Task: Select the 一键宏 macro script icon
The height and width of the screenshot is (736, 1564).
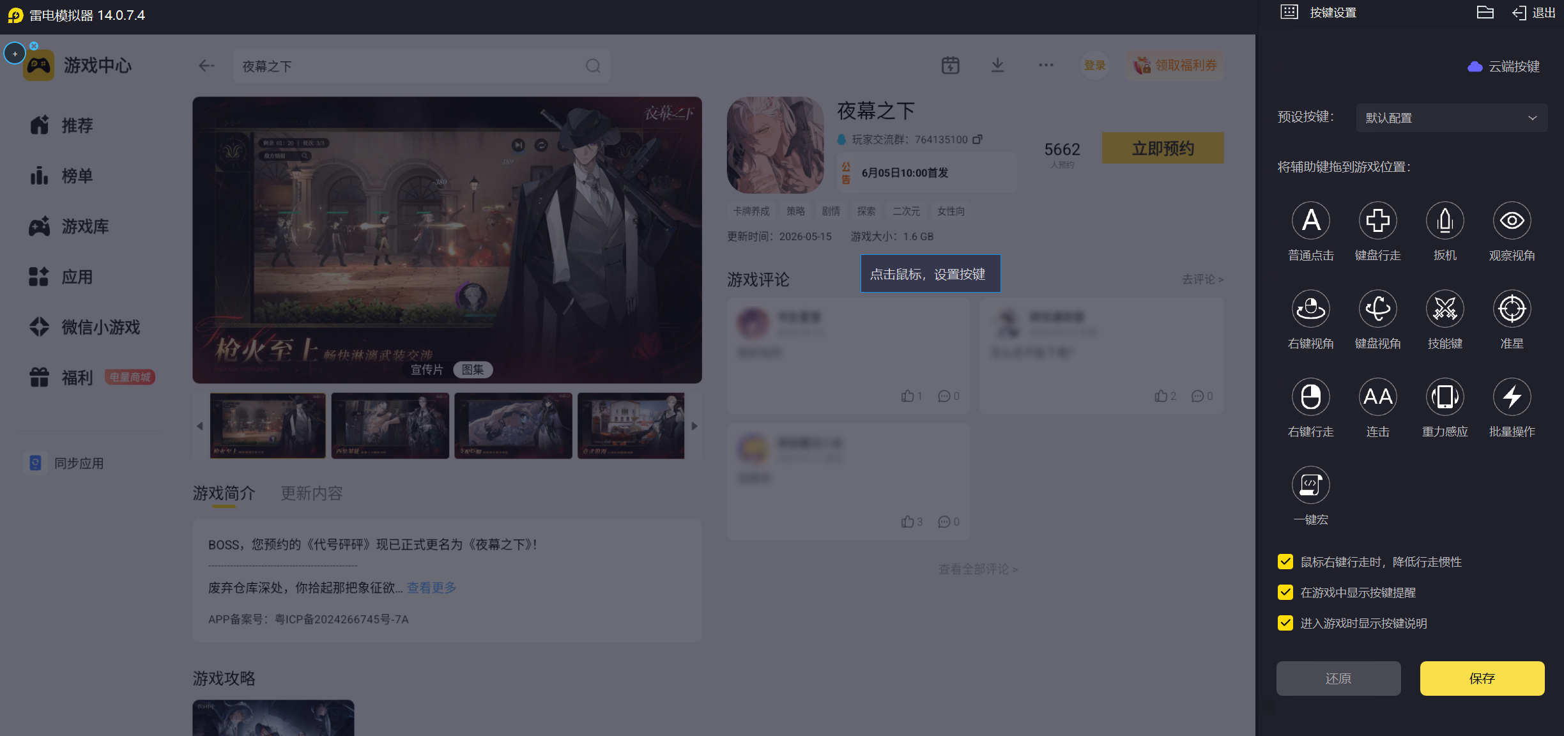Action: click(x=1311, y=486)
